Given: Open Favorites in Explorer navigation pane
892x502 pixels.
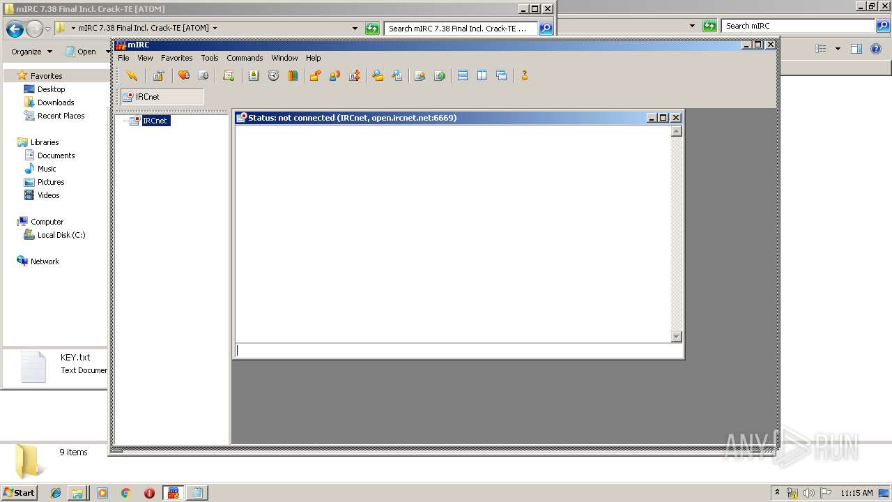Looking at the screenshot, I should click(x=46, y=76).
